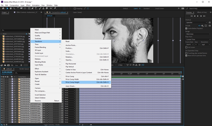
Task: Click the current time 0;00;00;00 field
Action: pos(7,72)
